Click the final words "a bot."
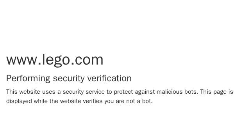Viewport: 250px width, 140px height. pos(145,101)
